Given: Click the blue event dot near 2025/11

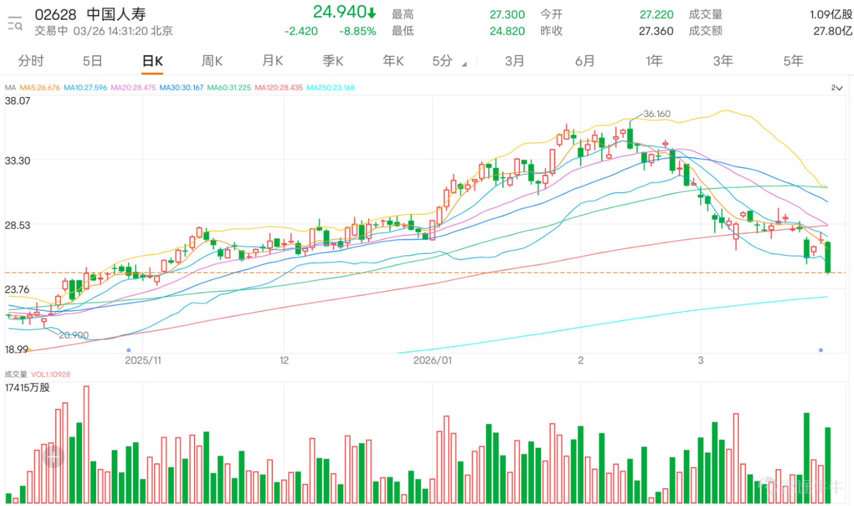Looking at the screenshot, I should click(x=129, y=351).
